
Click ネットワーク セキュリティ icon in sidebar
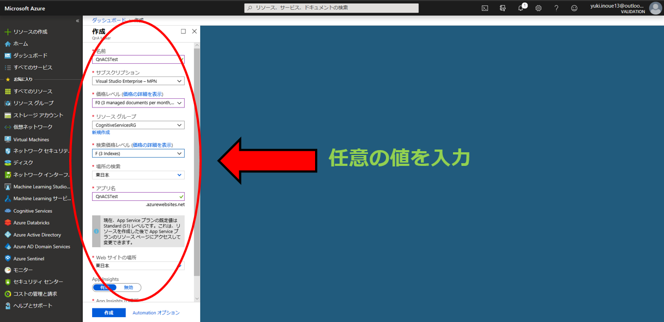coord(8,151)
